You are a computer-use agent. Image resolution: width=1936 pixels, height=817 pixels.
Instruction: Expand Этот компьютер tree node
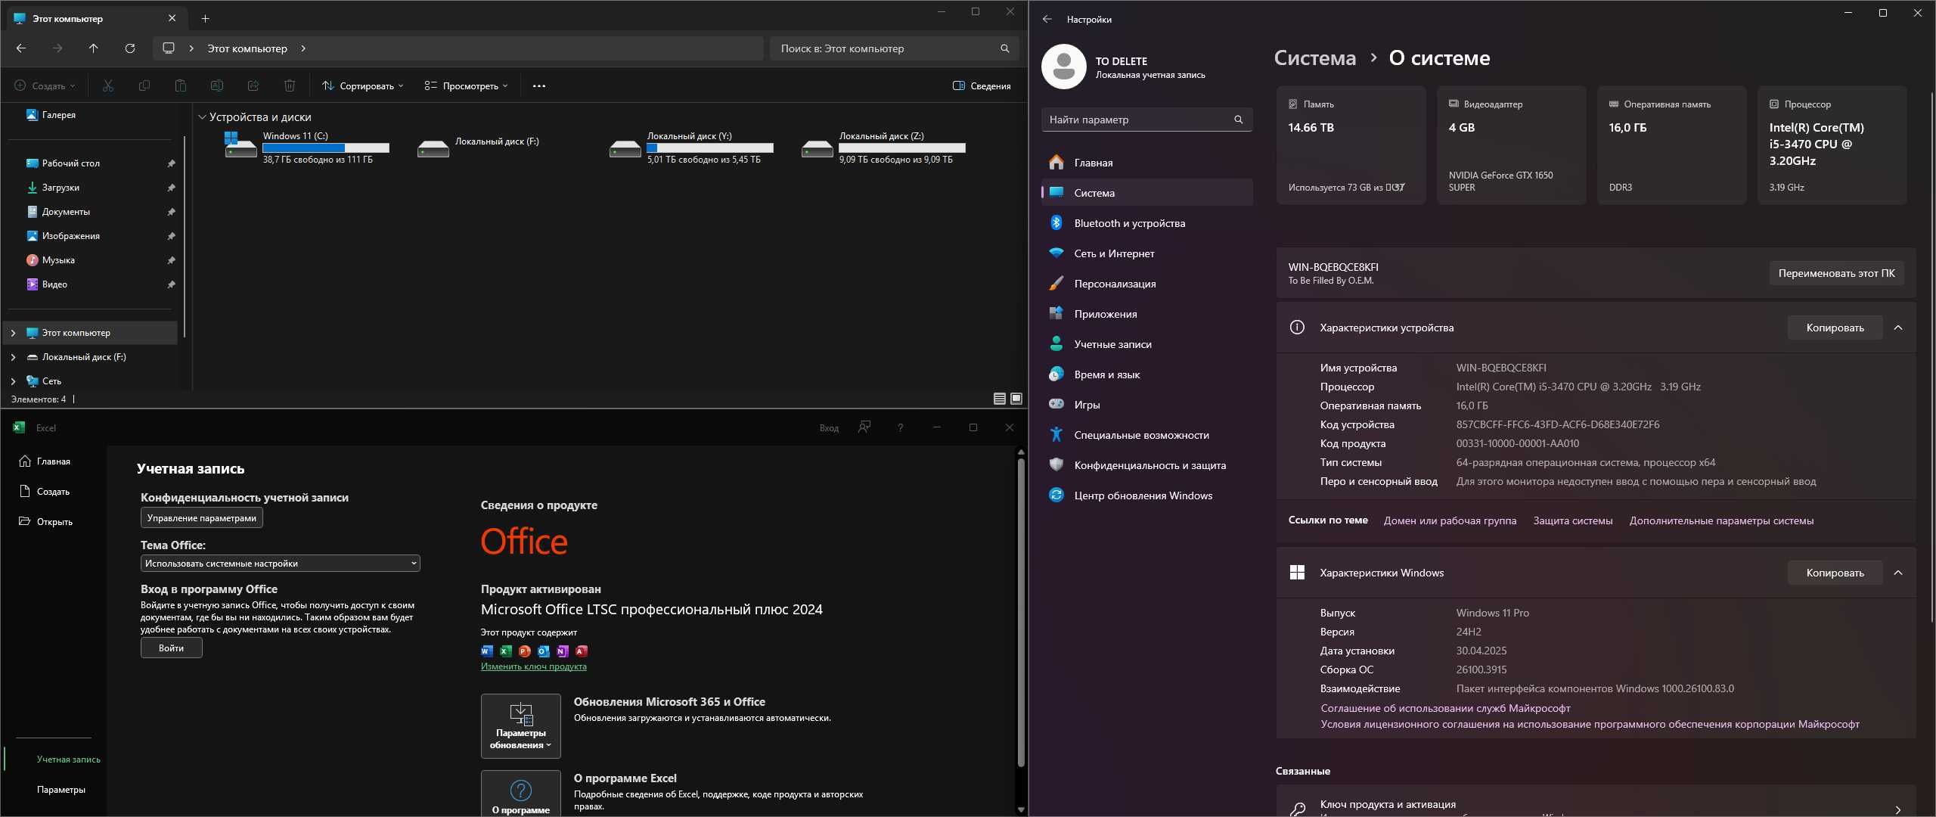(x=13, y=333)
